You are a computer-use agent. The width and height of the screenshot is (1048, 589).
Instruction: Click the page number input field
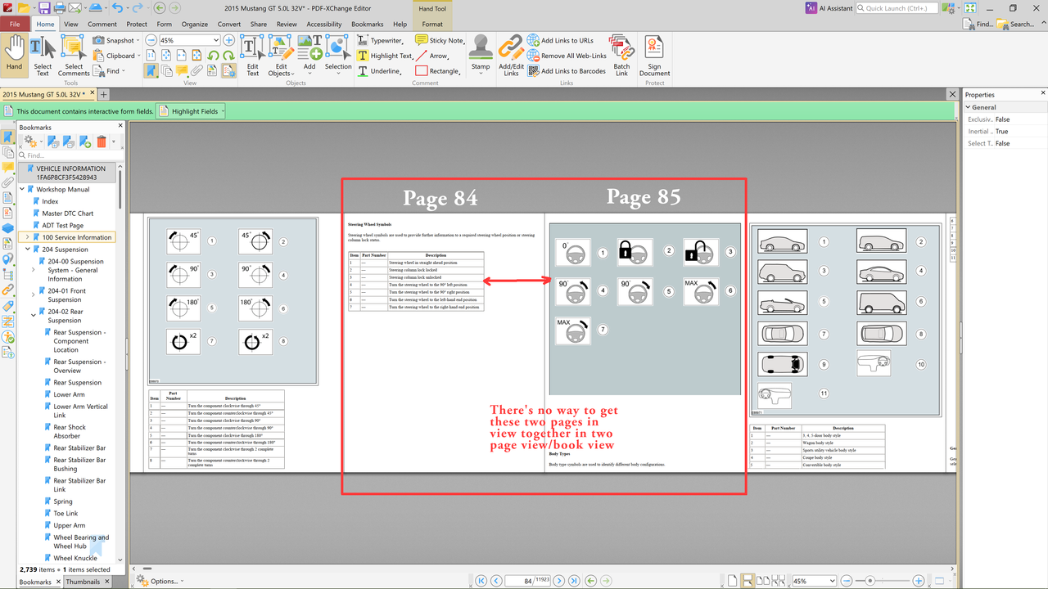[520, 581]
